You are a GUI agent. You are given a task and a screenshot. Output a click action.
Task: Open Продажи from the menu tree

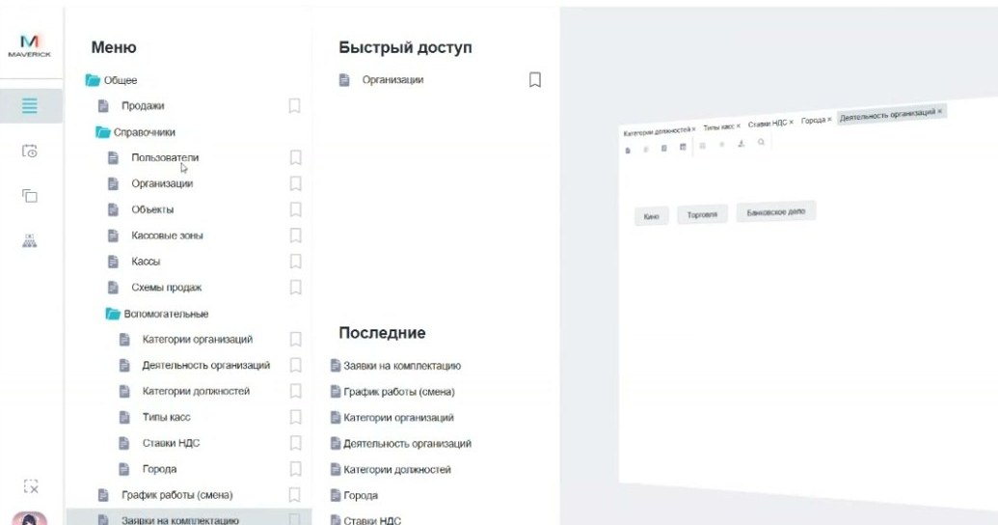(x=143, y=106)
